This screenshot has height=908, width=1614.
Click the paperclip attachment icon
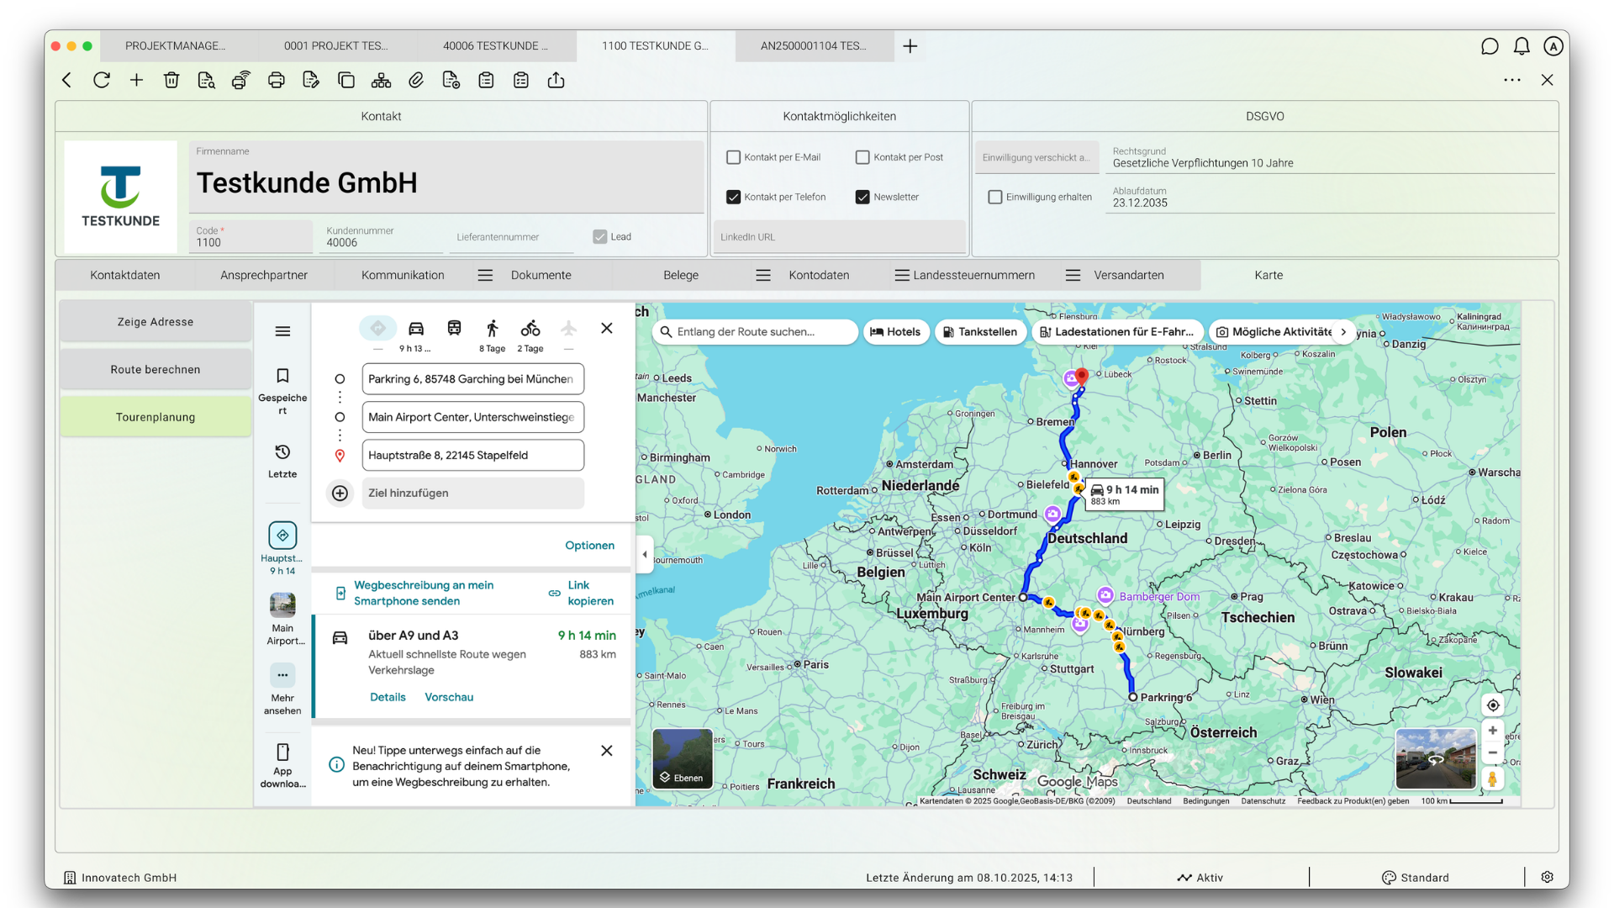coord(416,80)
